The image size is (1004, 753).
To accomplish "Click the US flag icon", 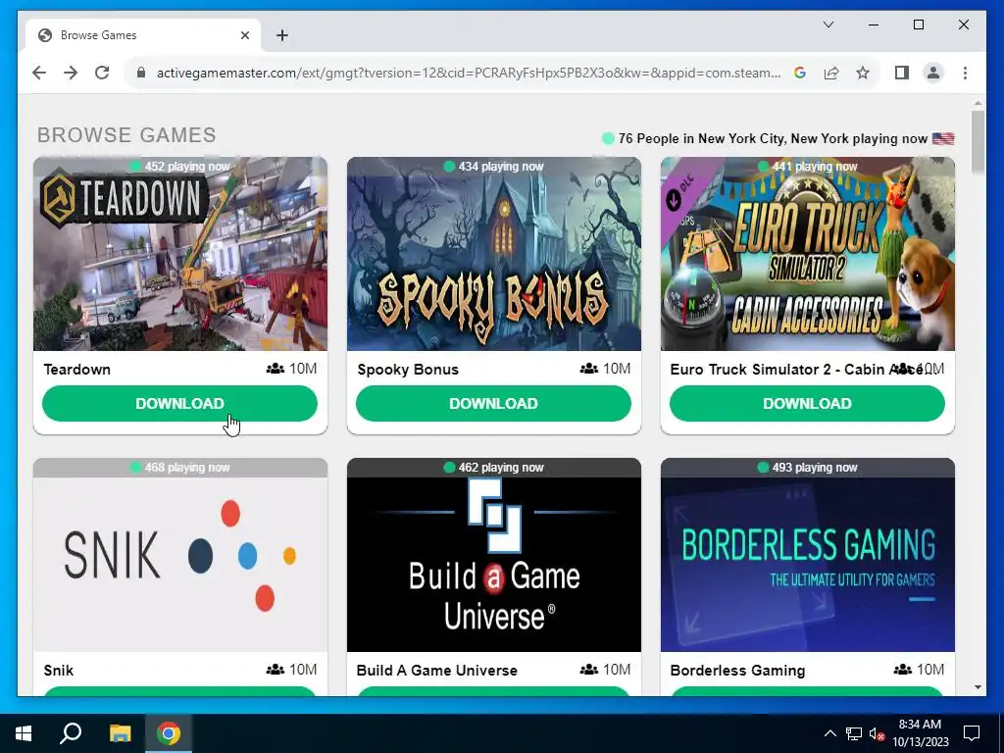I will [943, 138].
